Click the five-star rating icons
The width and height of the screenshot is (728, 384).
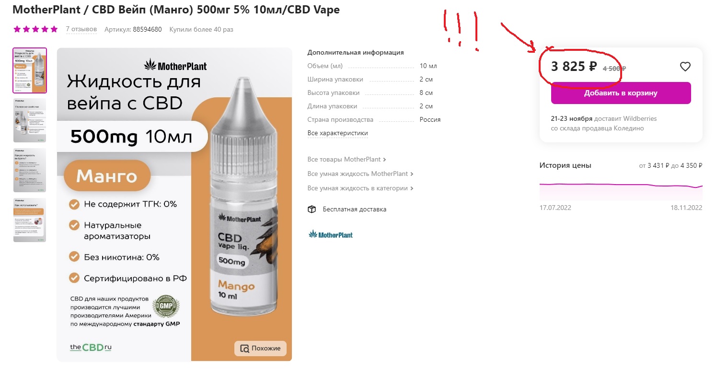point(36,29)
